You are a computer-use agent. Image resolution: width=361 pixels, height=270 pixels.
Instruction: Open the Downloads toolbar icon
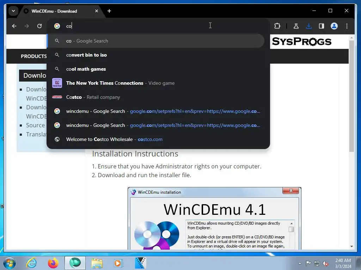click(309, 26)
